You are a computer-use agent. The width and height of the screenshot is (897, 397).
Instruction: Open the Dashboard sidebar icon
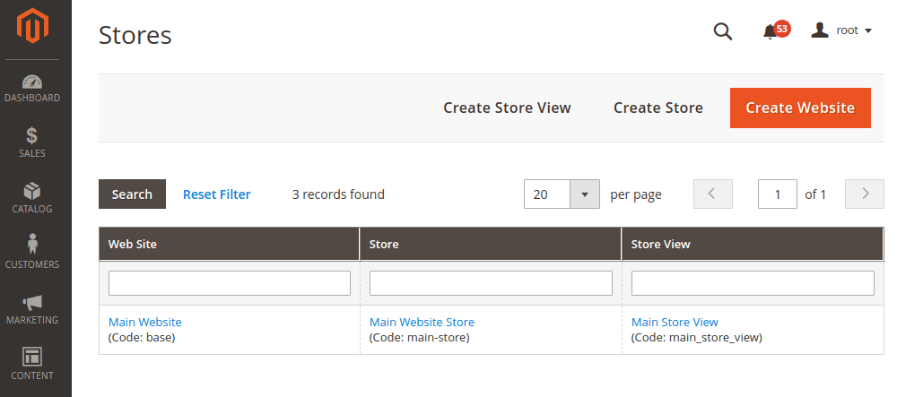(x=32, y=88)
